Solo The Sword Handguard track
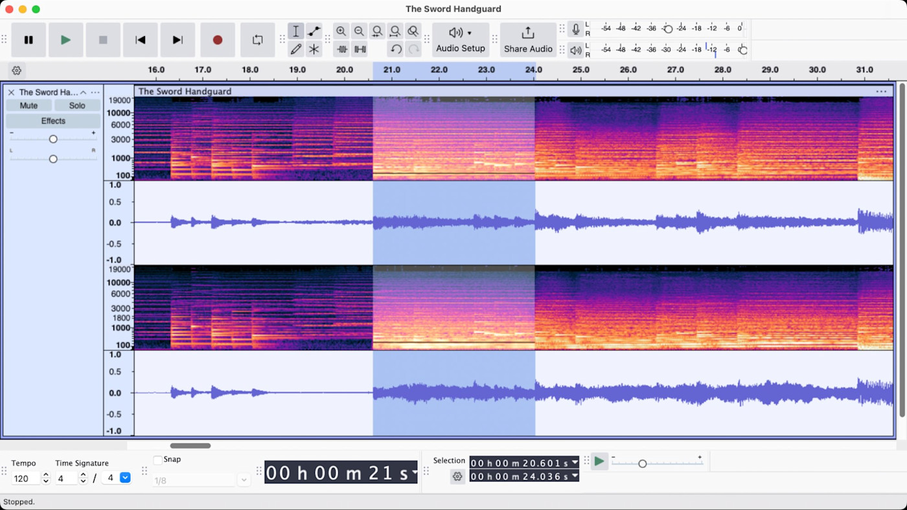Screen dimensions: 907x510 tap(77, 105)
